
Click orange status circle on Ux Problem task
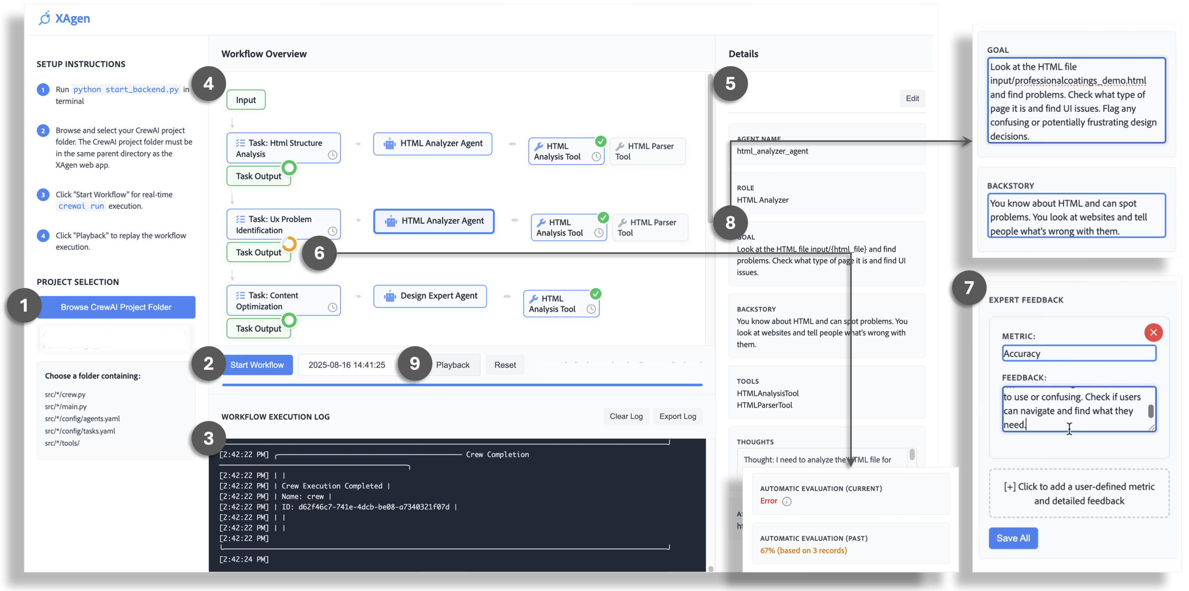pos(289,244)
